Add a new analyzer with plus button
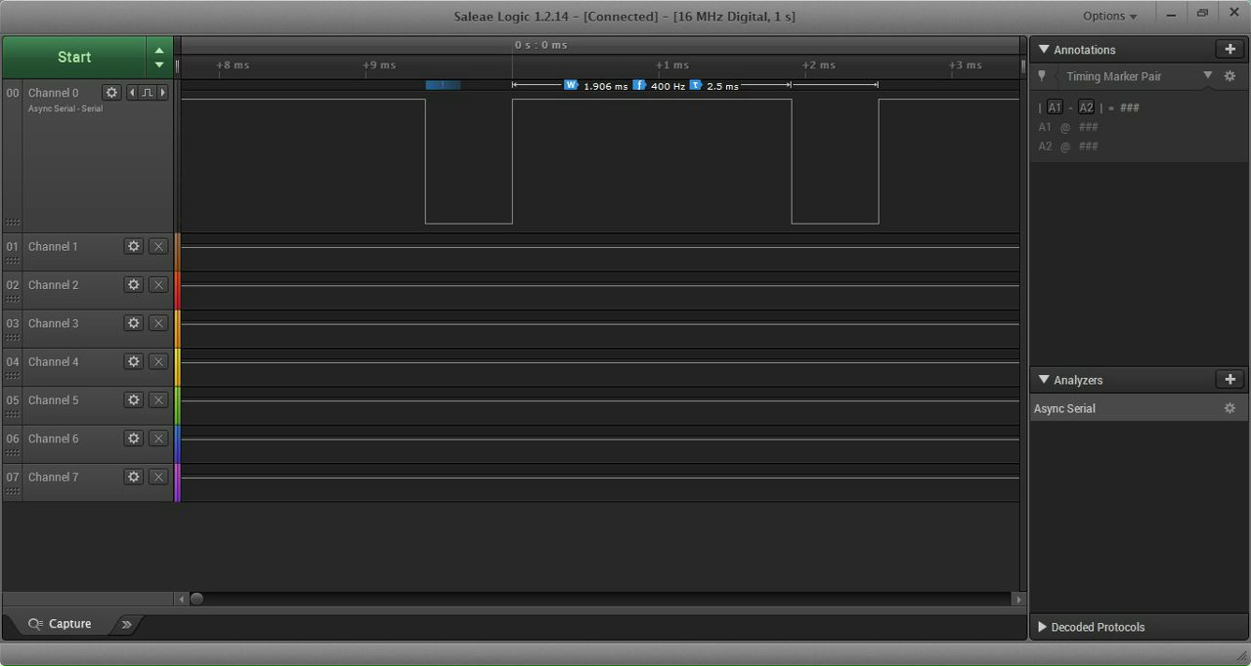The height and width of the screenshot is (666, 1251). point(1229,380)
